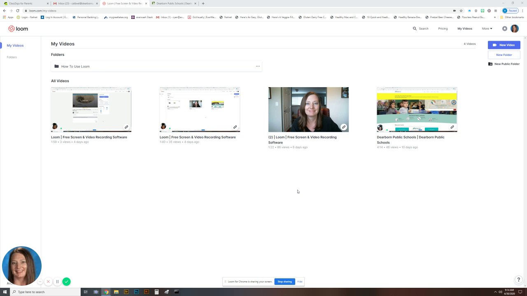Screen dimensions: 527x296
Task: Open the first video thumbnail with 3 views
Action: (x=91, y=110)
